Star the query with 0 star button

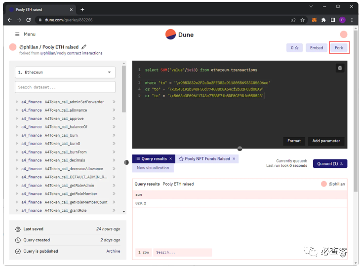tap(294, 48)
